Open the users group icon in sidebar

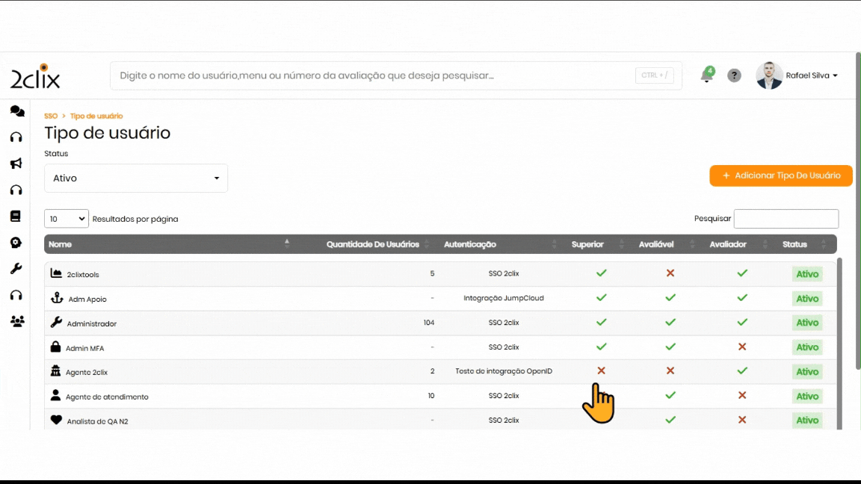16,321
